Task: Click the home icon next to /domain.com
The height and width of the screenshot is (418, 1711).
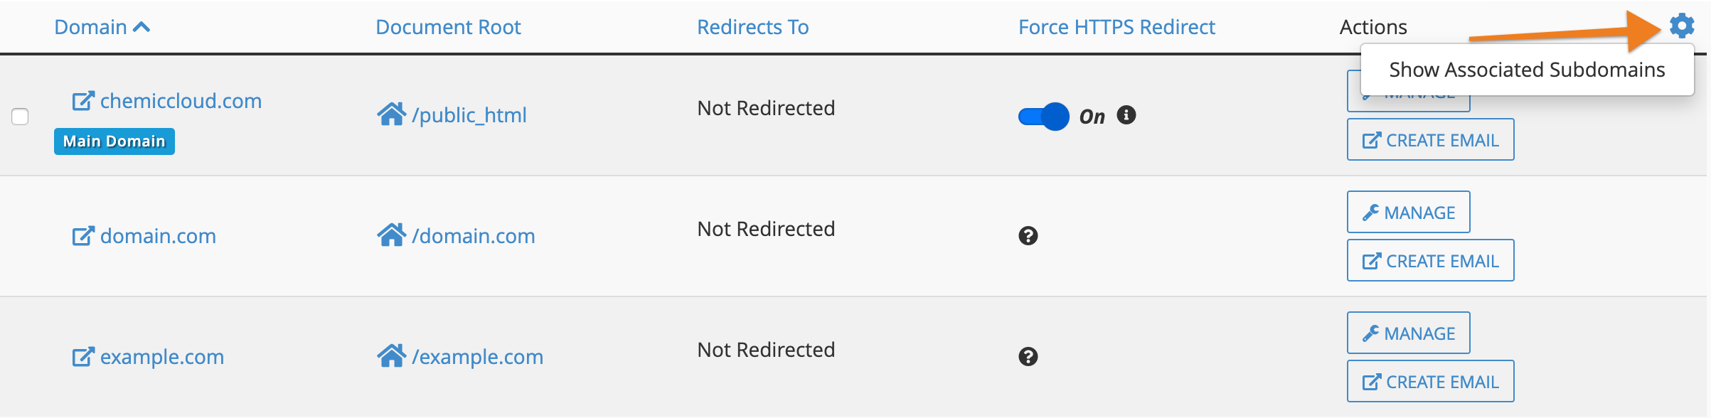Action: [x=393, y=235]
